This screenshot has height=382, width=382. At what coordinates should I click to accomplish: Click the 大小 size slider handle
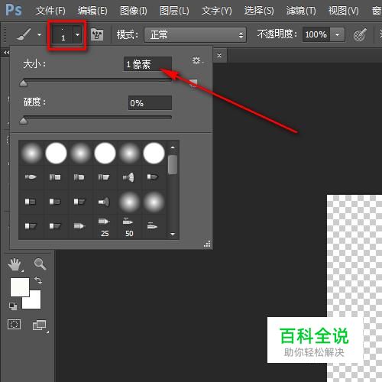tap(24, 83)
